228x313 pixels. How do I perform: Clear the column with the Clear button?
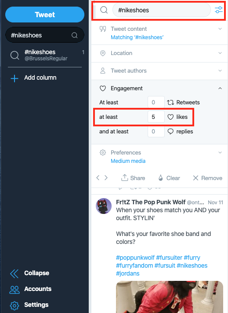(x=169, y=178)
